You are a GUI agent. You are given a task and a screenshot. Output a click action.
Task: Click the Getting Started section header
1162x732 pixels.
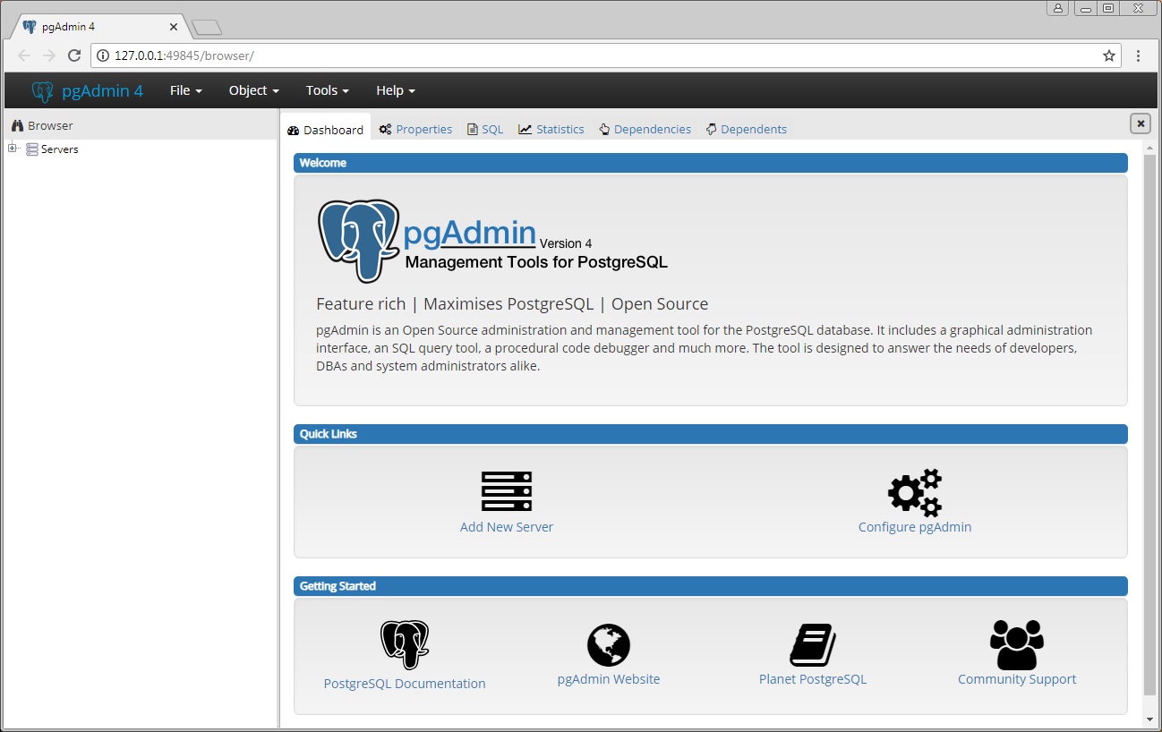711,586
